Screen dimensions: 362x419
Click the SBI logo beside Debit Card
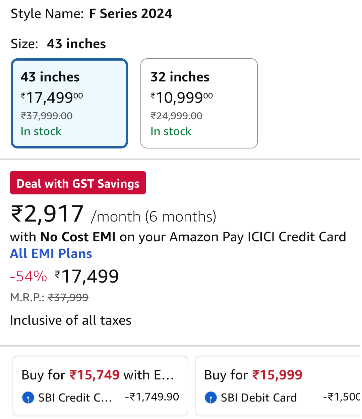pyautogui.click(x=211, y=398)
